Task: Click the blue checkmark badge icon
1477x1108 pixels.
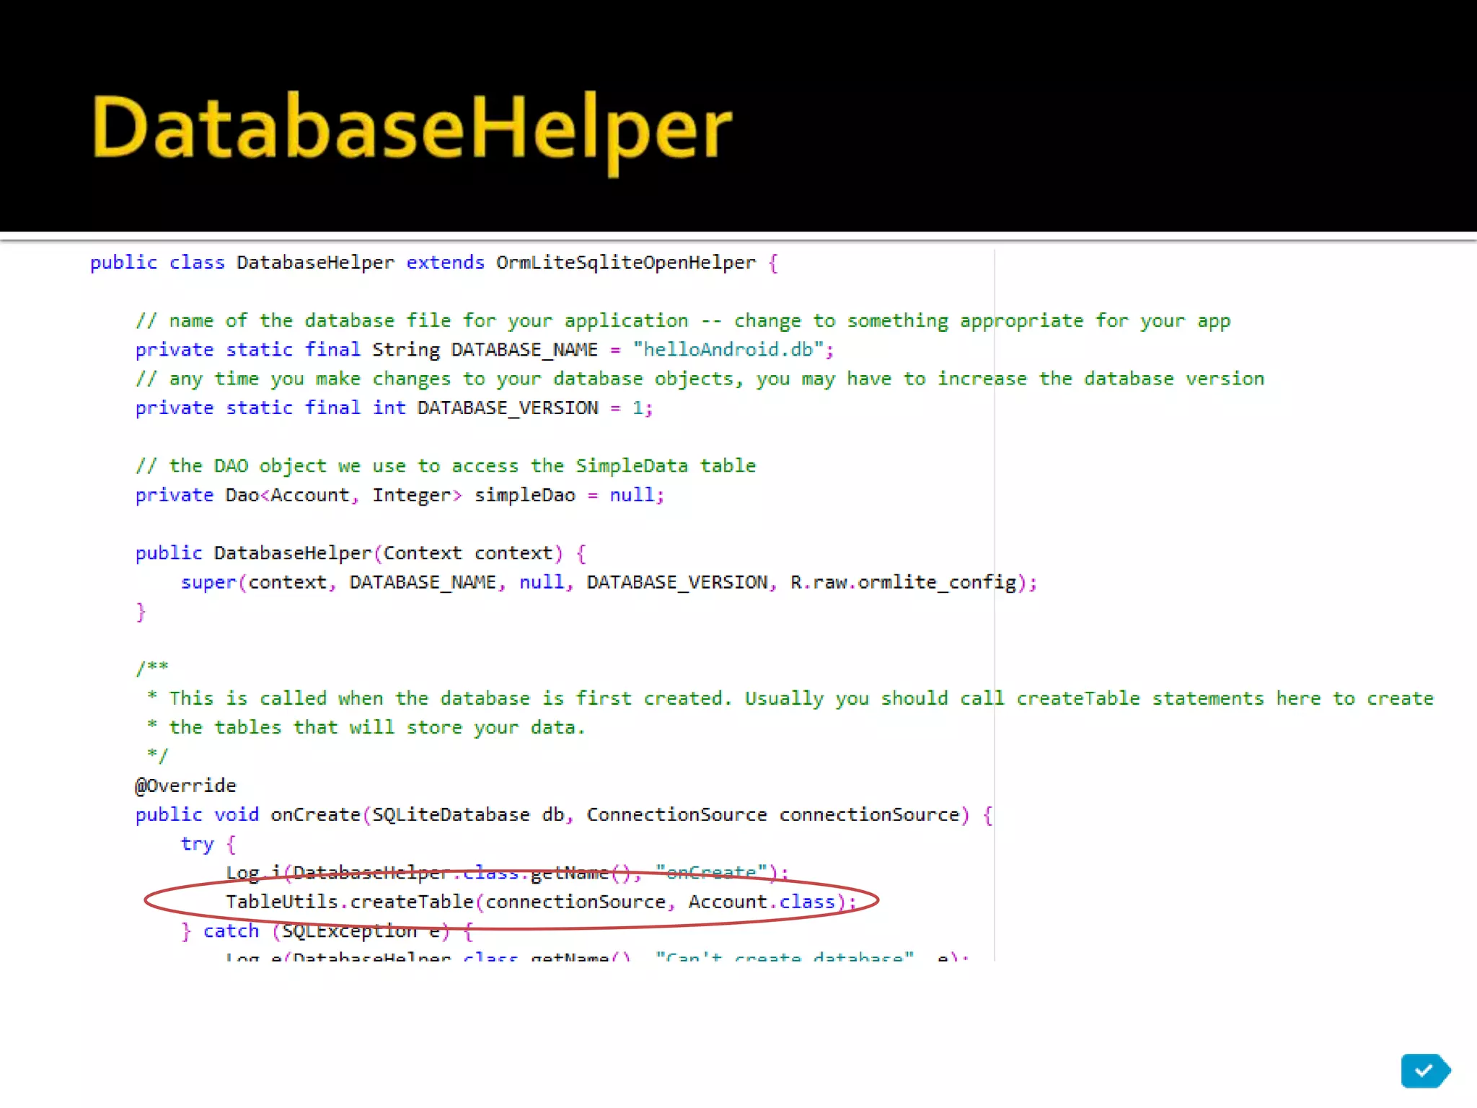Action: [1424, 1070]
